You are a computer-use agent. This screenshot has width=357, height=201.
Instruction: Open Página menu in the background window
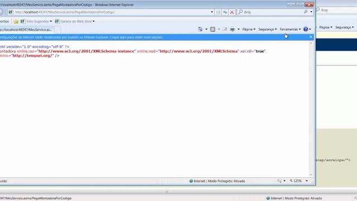coord(326,27)
